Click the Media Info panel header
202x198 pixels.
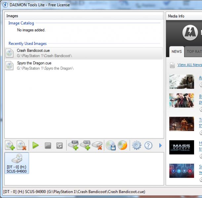184,16
